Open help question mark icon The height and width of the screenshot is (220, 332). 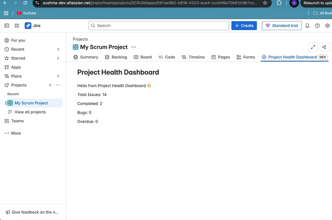[x=317, y=26]
